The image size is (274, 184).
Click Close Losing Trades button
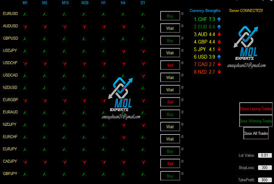(256, 108)
